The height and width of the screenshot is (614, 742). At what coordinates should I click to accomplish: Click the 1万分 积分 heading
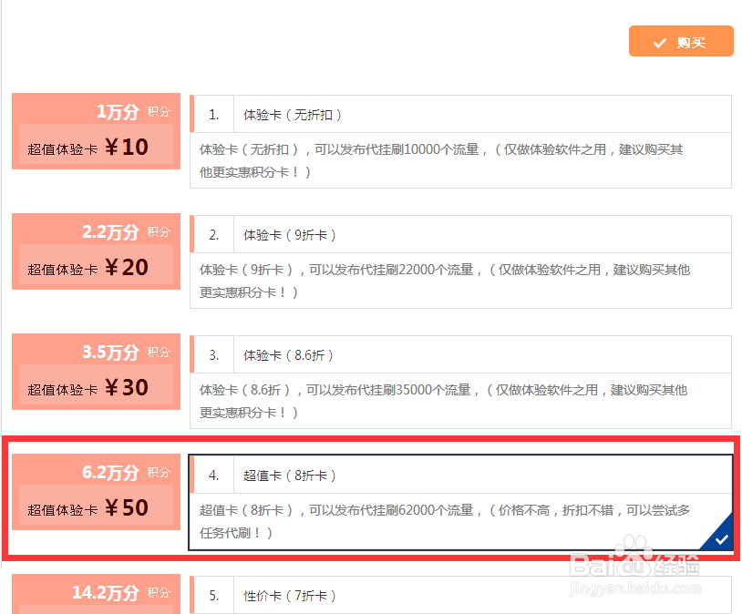(133, 112)
